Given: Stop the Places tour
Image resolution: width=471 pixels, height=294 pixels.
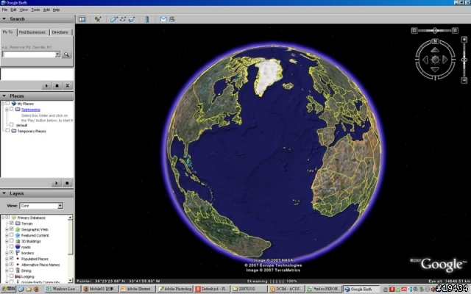Looking at the screenshot, I should click(x=67, y=183).
